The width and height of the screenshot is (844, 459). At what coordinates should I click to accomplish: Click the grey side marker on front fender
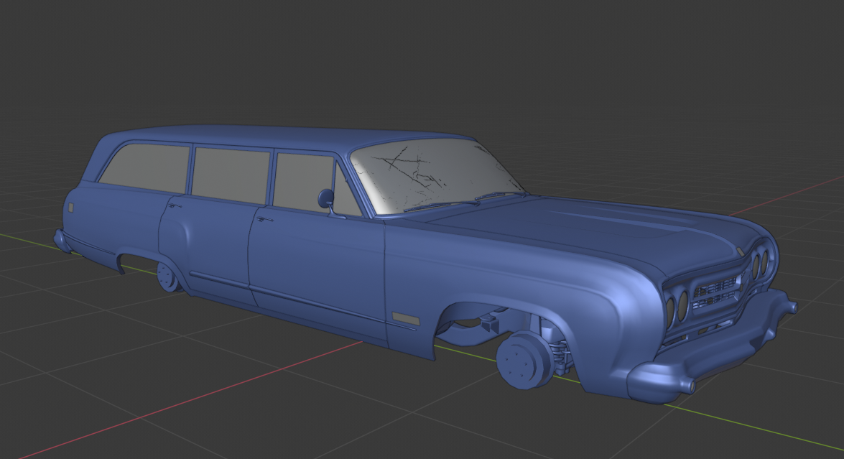(406, 318)
